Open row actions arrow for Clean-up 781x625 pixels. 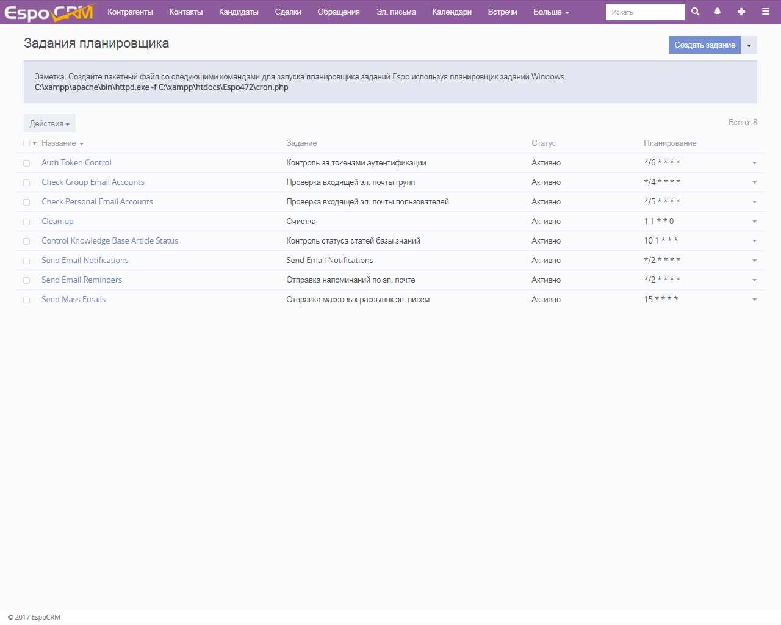click(x=754, y=222)
